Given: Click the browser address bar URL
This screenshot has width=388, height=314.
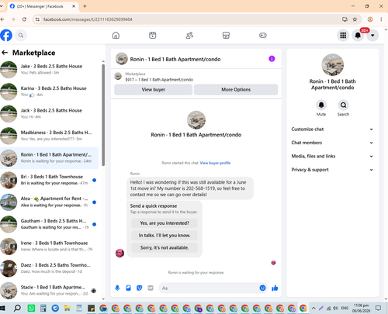Looking at the screenshot, I should [88, 19].
